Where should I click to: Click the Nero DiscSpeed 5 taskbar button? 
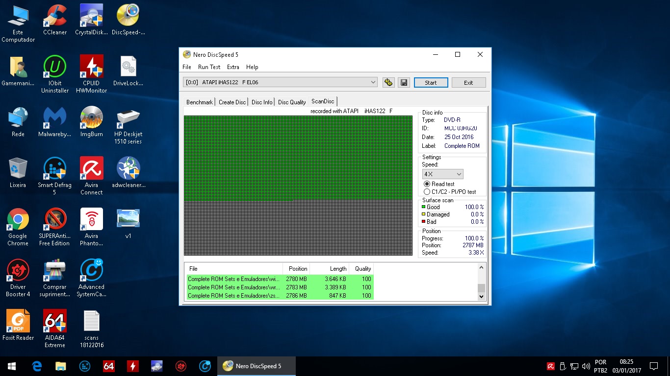257,366
